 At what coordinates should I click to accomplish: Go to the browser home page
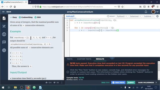[15, 7]
